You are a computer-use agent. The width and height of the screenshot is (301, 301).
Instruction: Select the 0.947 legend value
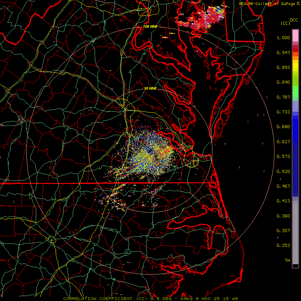coord(283,53)
